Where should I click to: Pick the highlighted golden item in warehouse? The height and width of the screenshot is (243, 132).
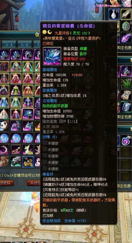point(28,161)
